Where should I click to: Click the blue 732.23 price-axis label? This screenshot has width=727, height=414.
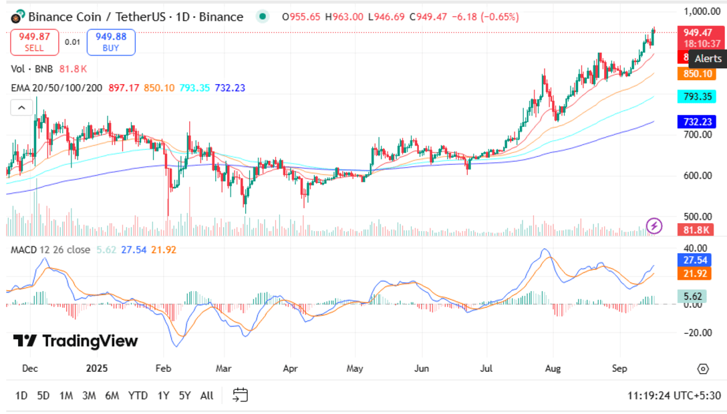pyautogui.click(x=697, y=122)
